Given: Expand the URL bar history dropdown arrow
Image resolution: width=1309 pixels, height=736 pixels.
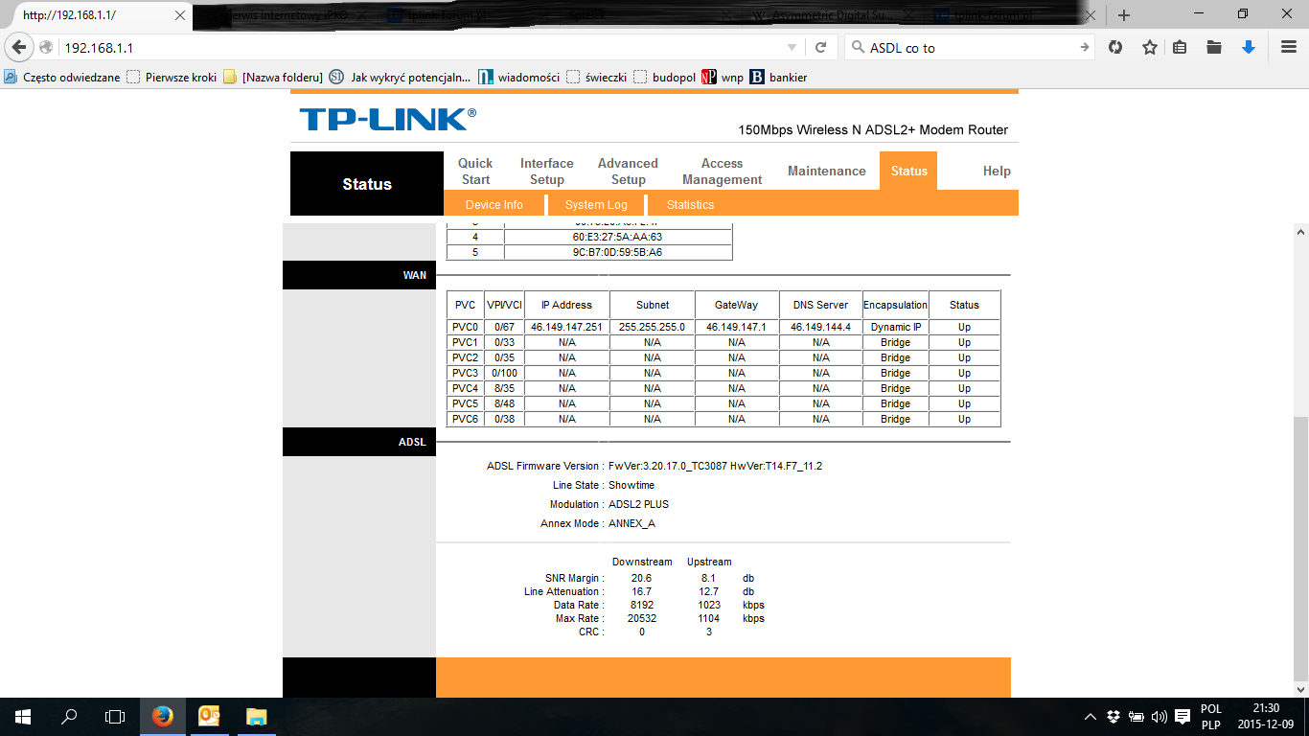Looking at the screenshot, I should [792, 47].
